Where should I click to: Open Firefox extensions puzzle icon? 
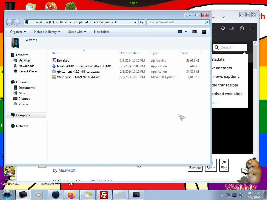(242, 28)
